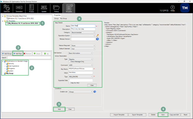The image size is (193, 119).
Task: Click into the Release Version field
Action: 83,39
